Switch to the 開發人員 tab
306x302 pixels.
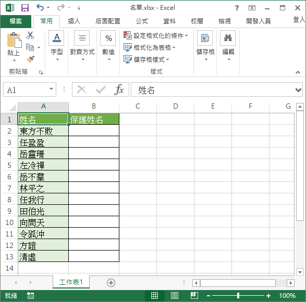[x=258, y=21]
